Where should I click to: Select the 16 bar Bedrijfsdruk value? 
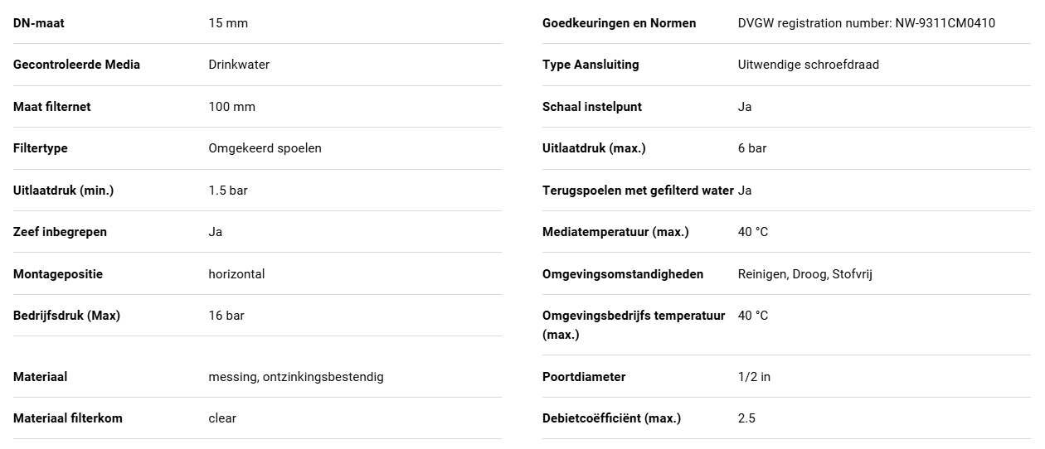coord(226,316)
